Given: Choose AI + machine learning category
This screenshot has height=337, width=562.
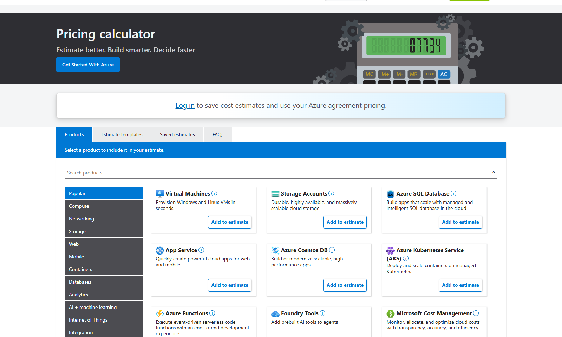Looking at the screenshot, I should click(104, 307).
